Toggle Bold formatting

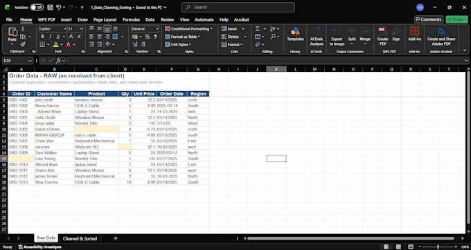point(42,37)
